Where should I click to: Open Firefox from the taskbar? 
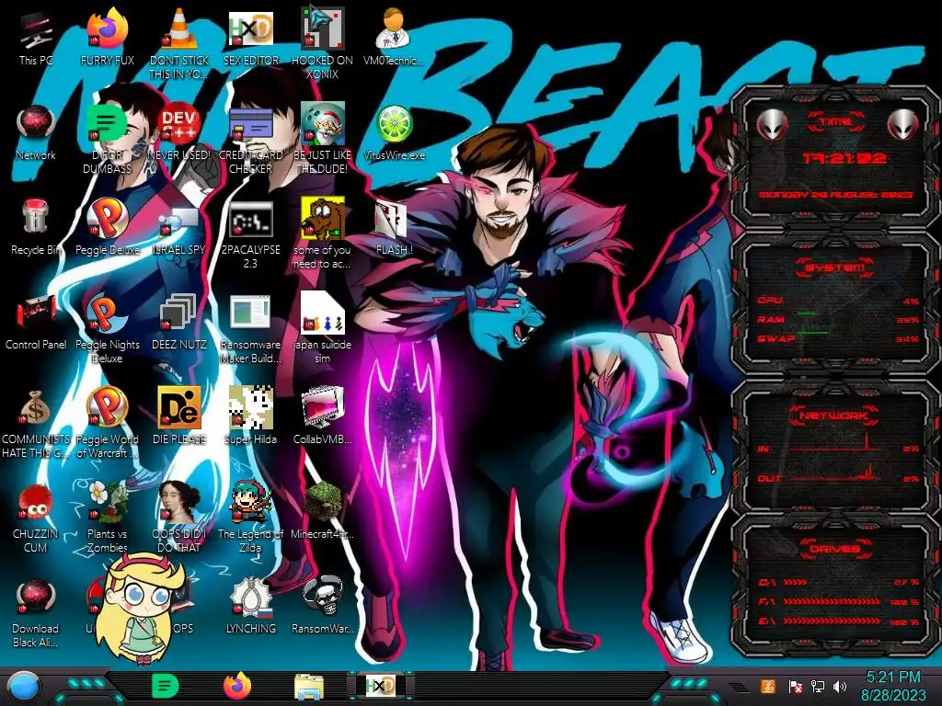point(237,687)
